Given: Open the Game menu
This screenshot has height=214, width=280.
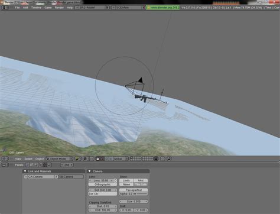Looking at the screenshot, I should coord(48,8).
